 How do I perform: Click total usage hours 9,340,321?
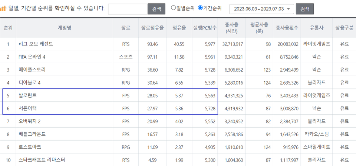point(234,57)
